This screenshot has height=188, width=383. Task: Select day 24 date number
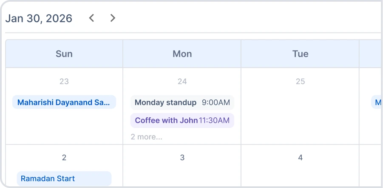click(182, 81)
